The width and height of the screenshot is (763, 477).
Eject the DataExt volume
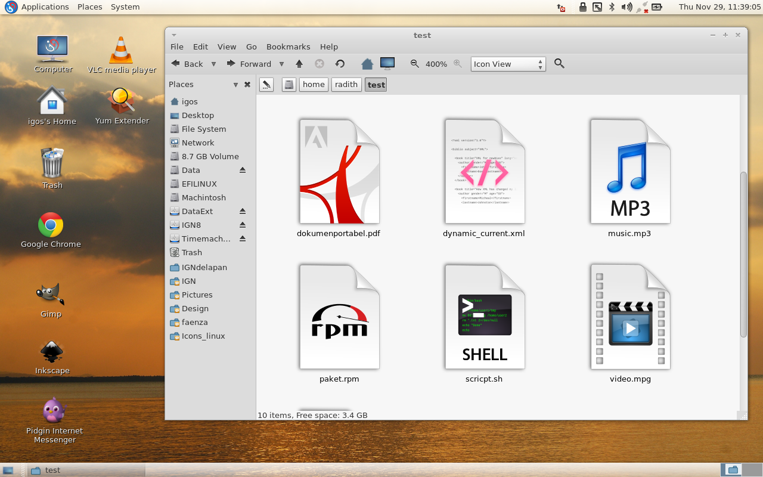[x=243, y=211]
